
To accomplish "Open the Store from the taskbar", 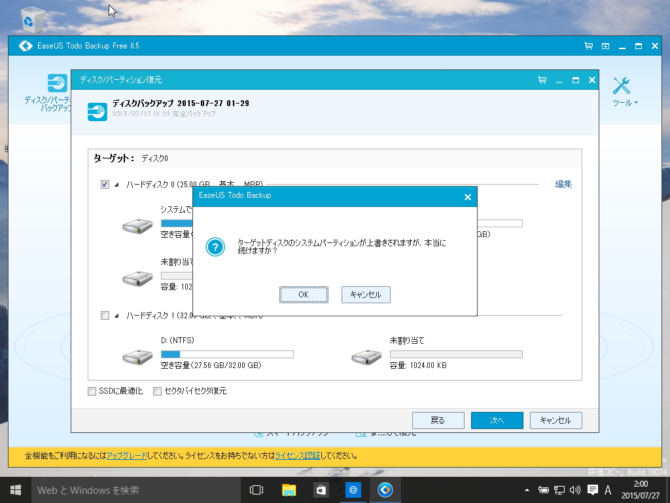I will coord(321,490).
